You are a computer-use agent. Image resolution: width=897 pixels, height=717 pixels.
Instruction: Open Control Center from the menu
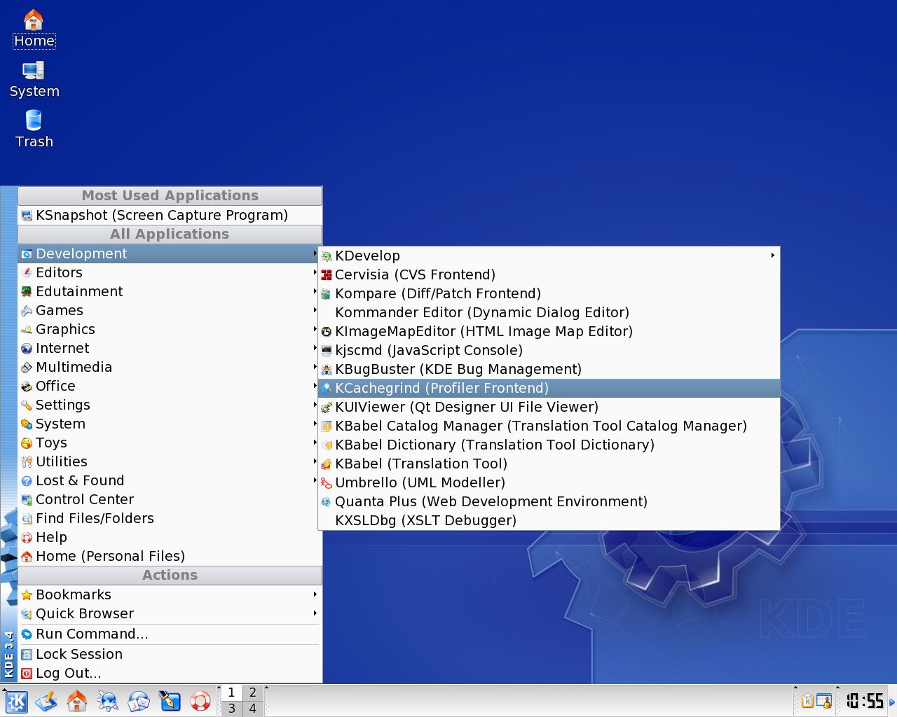click(x=170, y=499)
